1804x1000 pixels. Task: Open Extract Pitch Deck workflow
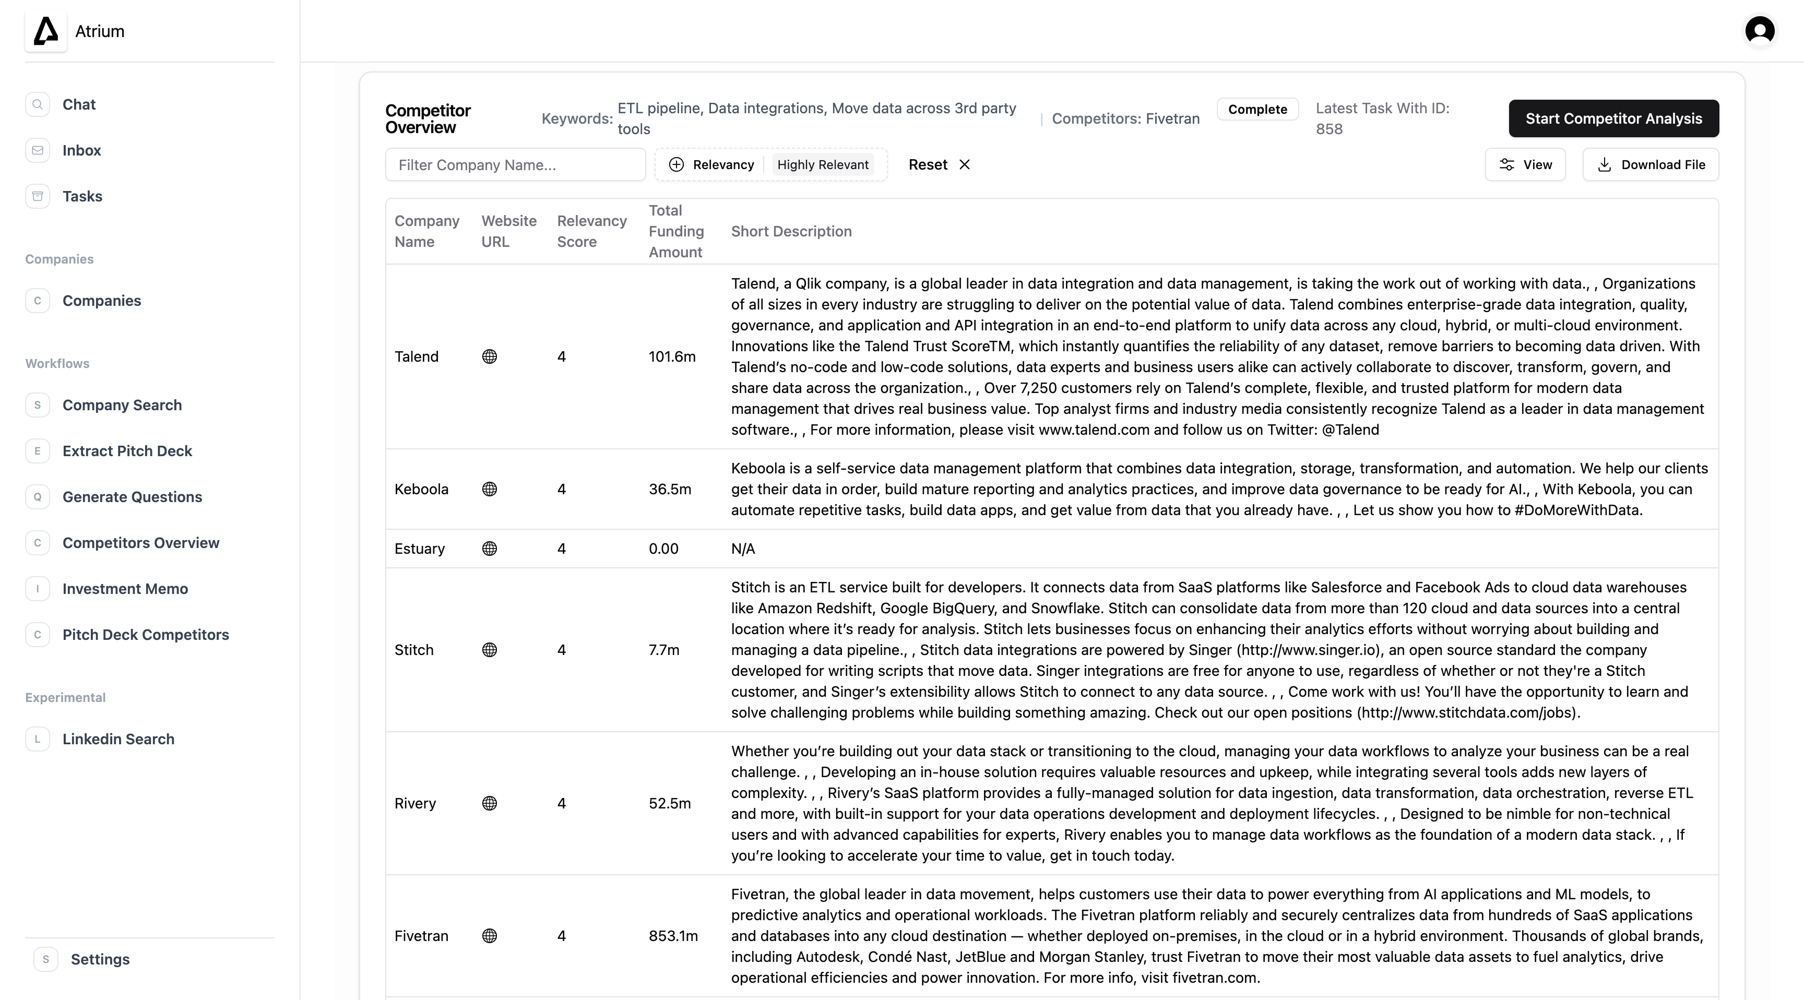(x=127, y=451)
